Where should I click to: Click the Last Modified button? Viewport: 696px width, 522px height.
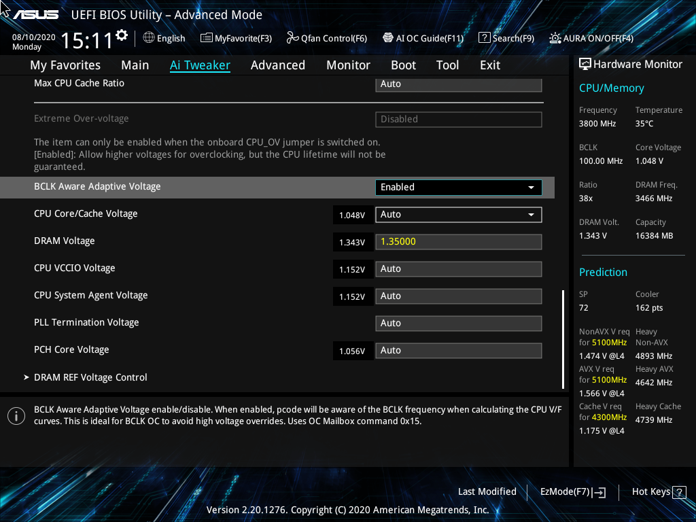pyautogui.click(x=487, y=491)
